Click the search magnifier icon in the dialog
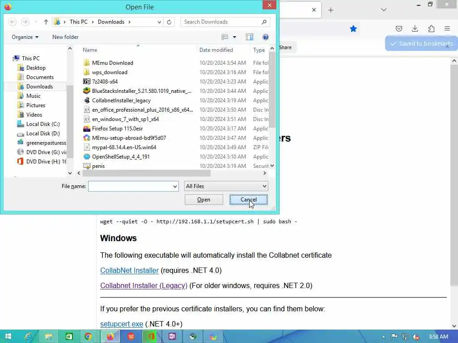Viewport: 458px width, 343px height. [x=264, y=22]
